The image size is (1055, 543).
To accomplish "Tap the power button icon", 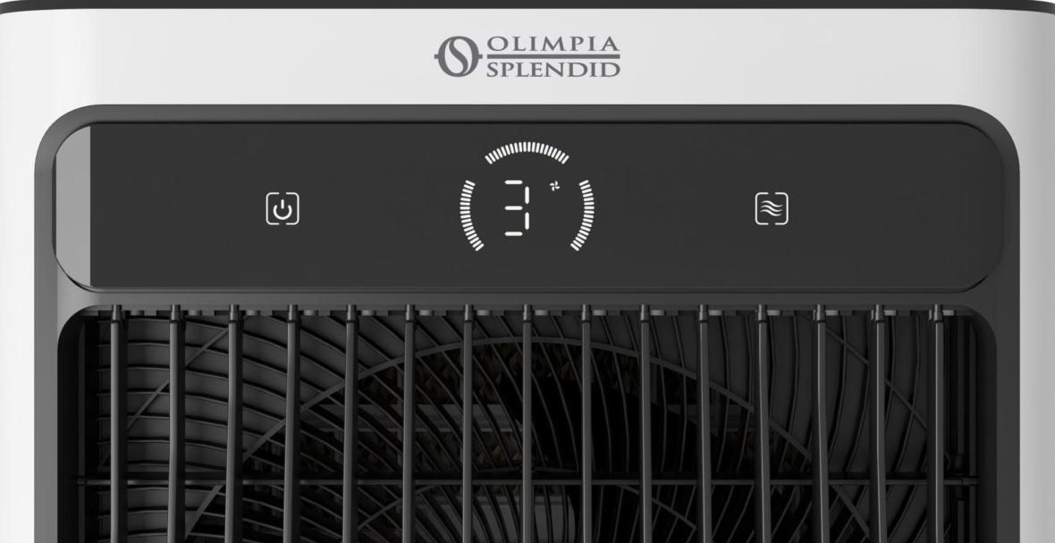I will 283,208.
